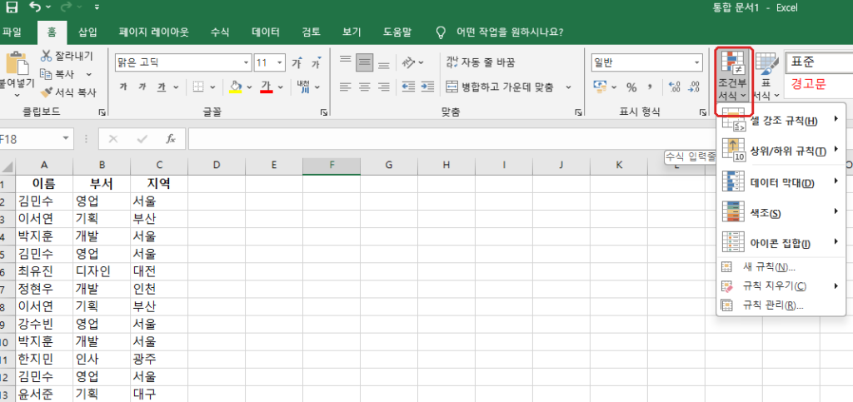Screen dimensions: 853x402
Task: Apply percent style with % icon
Action: pyautogui.click(x=631, y=87)
